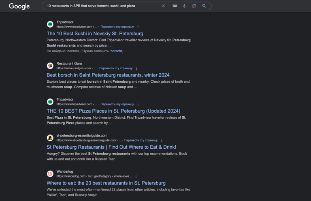Open more options for Restaurant Guru result
This screenshot has width=311, height=201.
pos(136,68)
